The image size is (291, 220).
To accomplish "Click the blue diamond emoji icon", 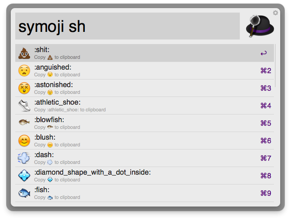I will (x=24, y=176).
